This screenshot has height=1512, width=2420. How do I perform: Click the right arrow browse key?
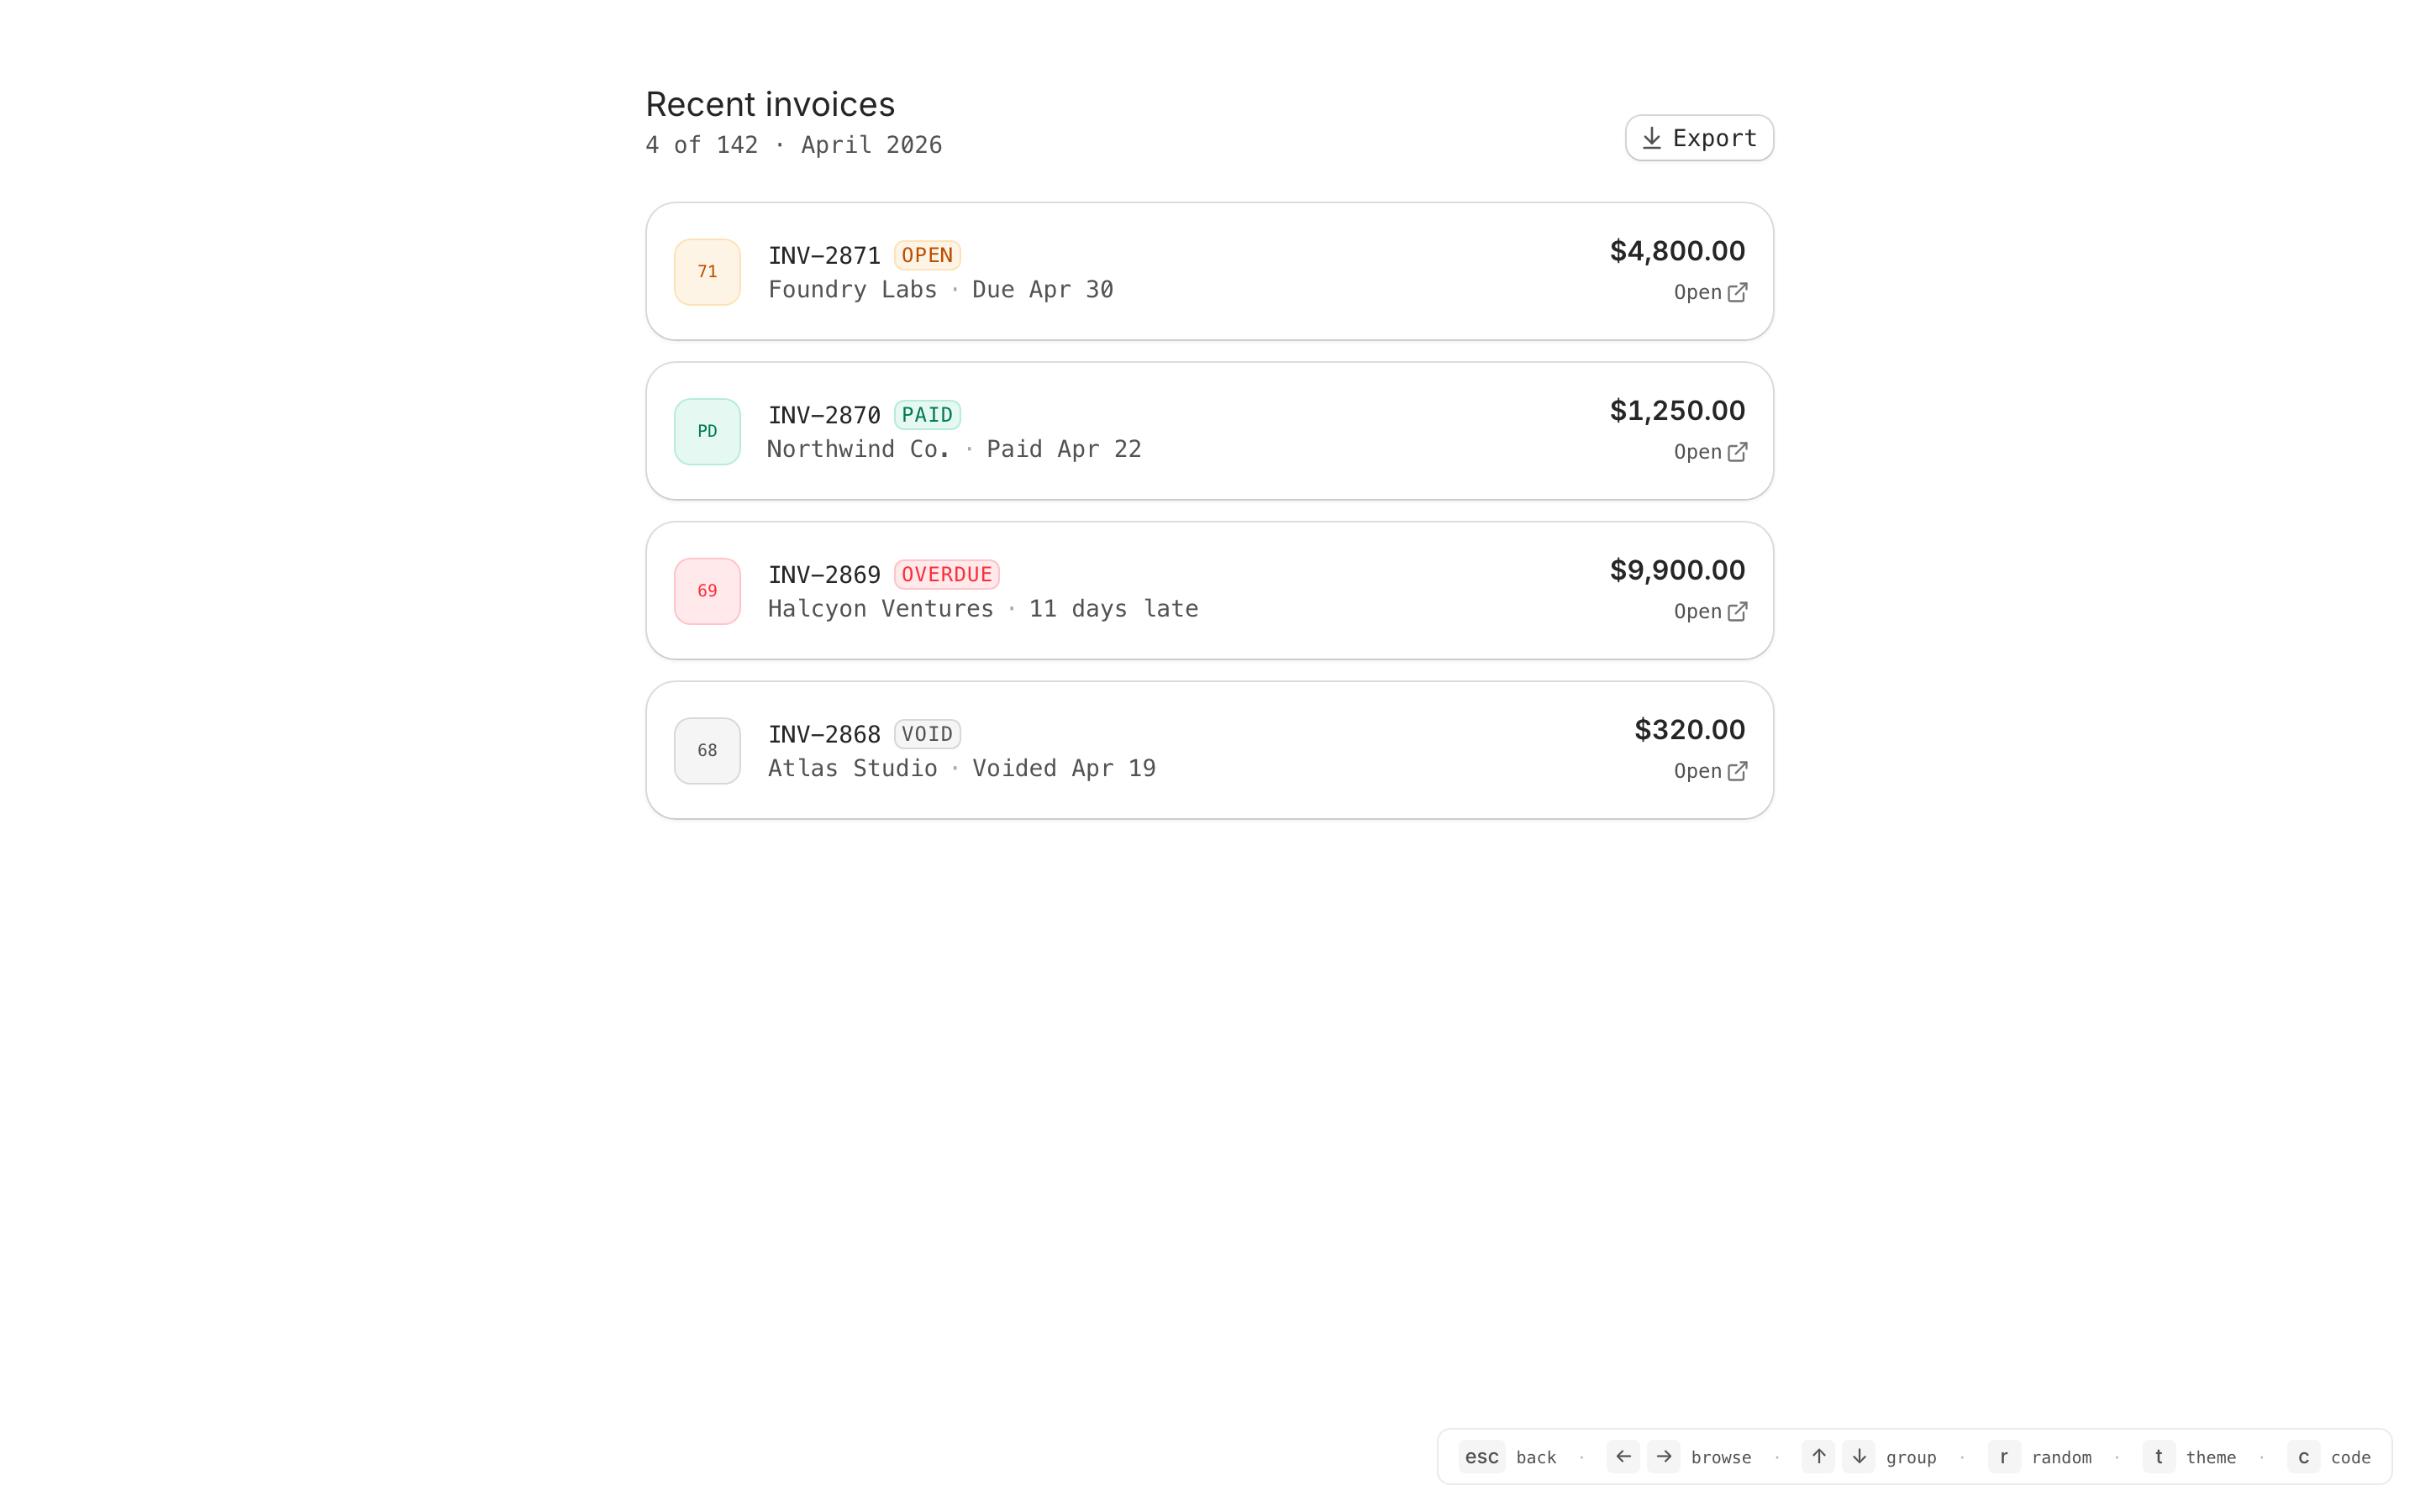click(x=1663, y=1456)
